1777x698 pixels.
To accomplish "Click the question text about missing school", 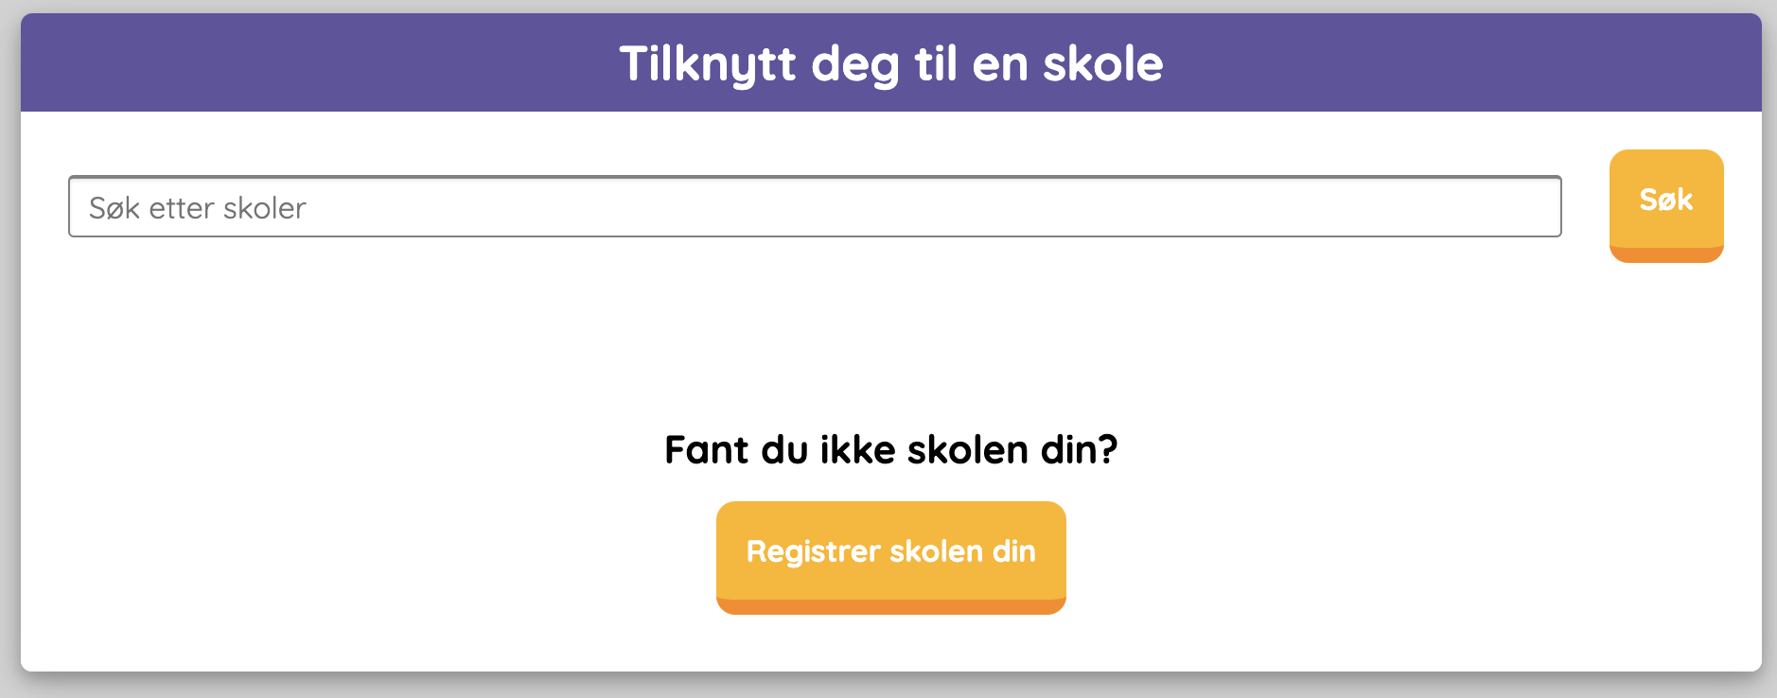I will tap(890, 449).
